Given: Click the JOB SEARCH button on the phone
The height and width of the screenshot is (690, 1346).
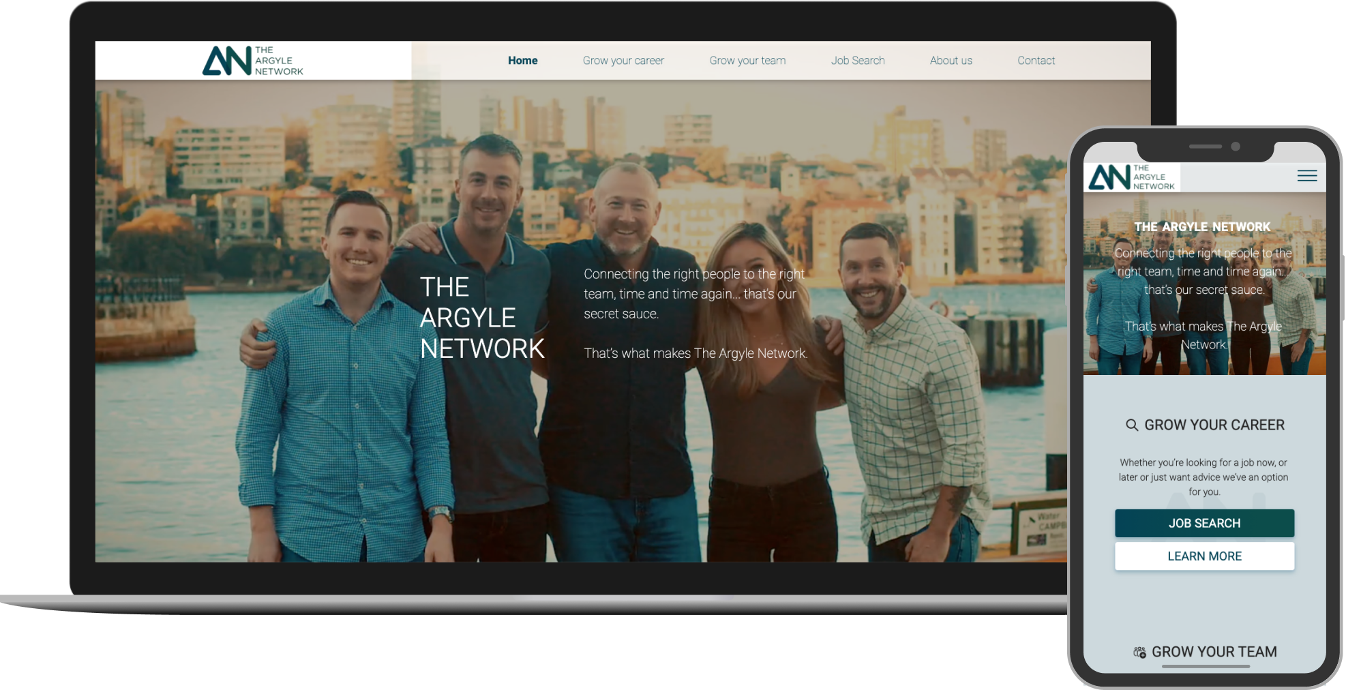Looking at the screenshot, I should [1204, 523].
